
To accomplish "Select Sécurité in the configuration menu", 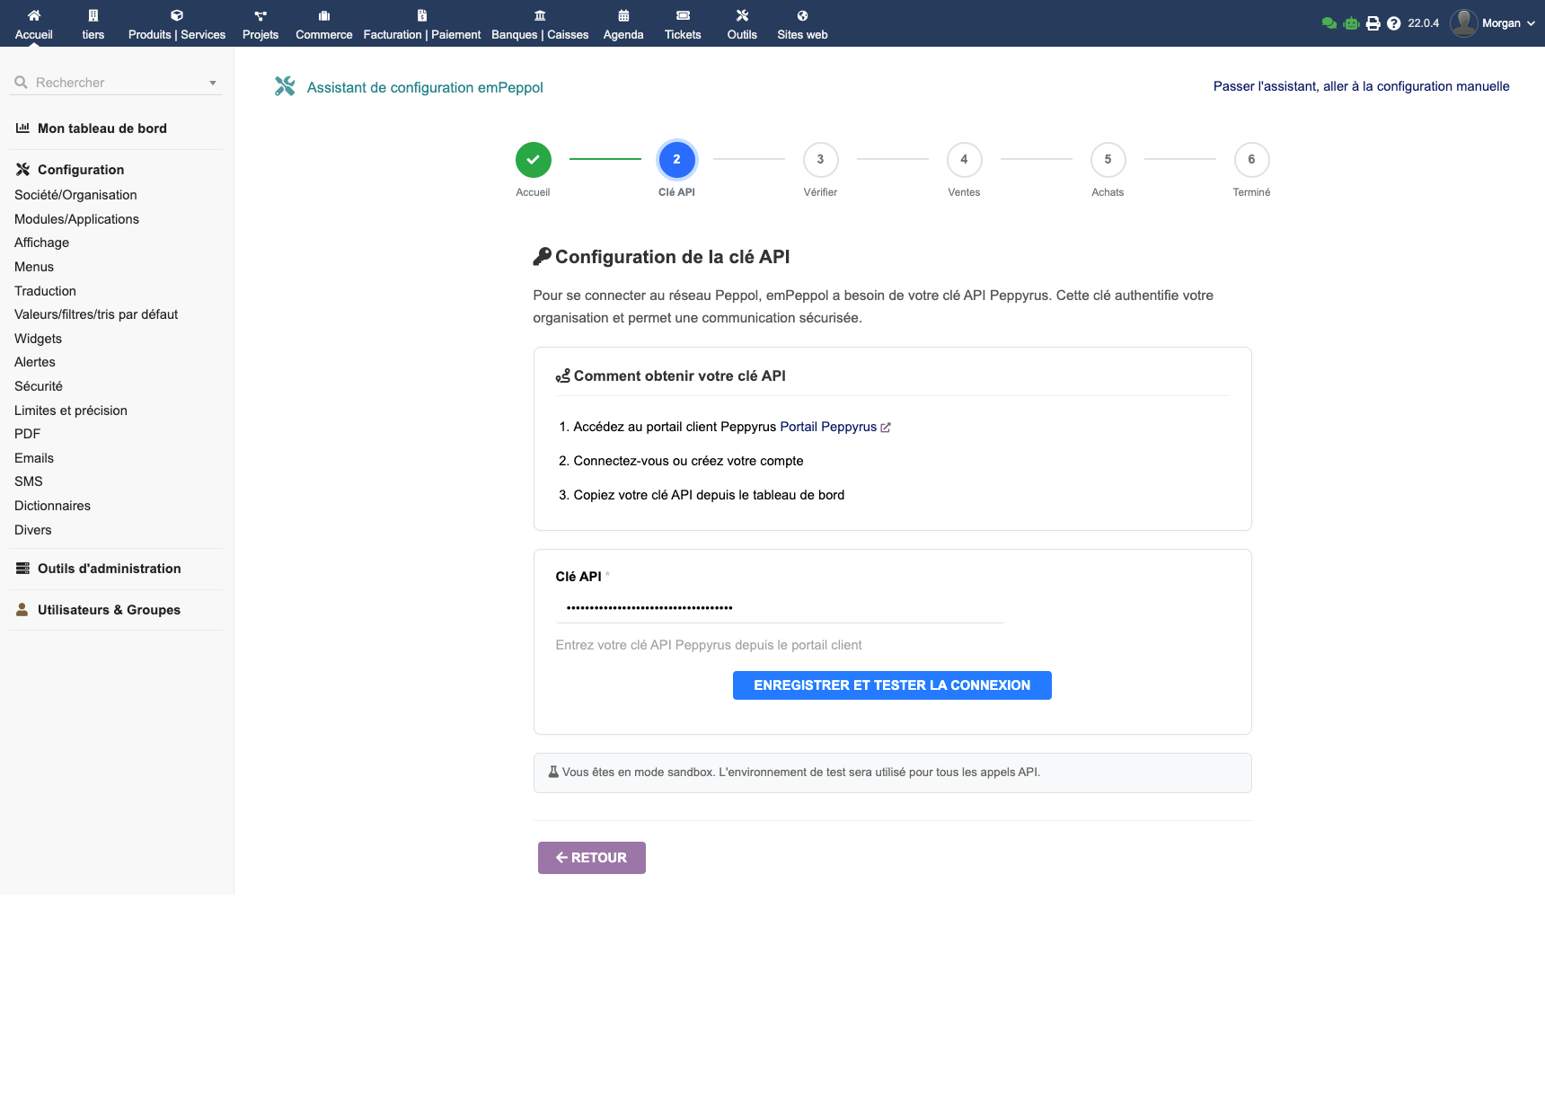I will click(x=39, y=386).
